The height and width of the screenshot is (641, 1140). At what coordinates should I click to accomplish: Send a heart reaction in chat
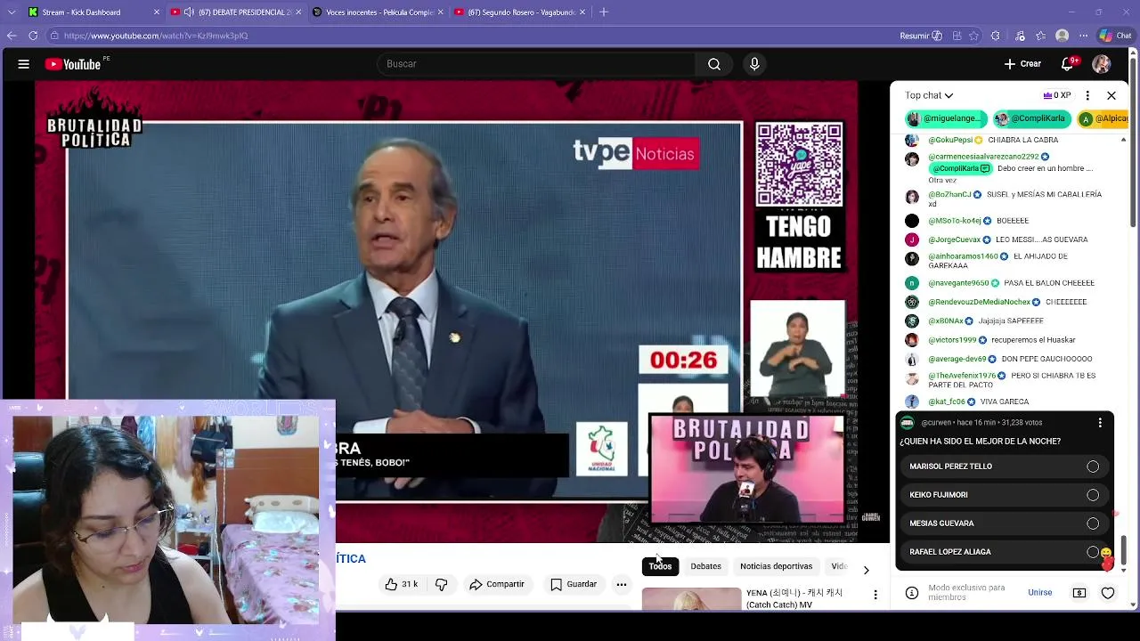point(1108,593)
